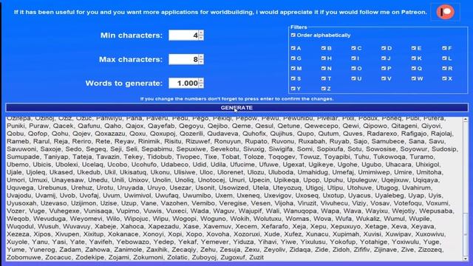The height and width of the screenshot is (266, 473).
Task: Toggle the letter Z filter checkbox
Action: 324,89
